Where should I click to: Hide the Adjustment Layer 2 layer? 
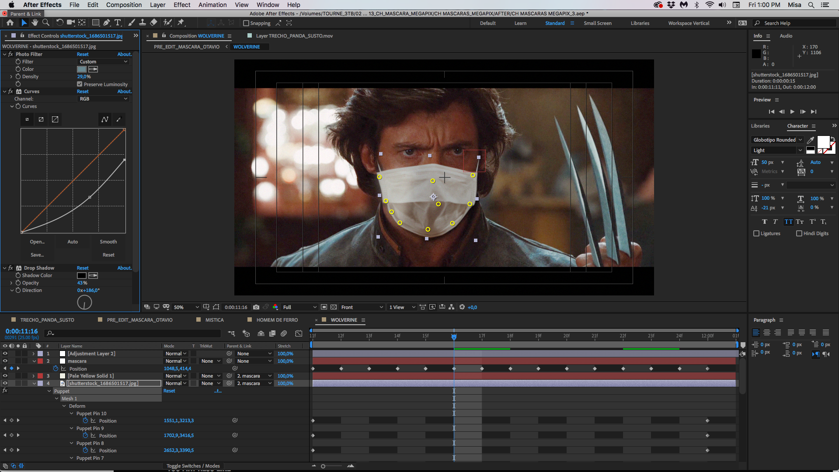click(x=5, y=354)
